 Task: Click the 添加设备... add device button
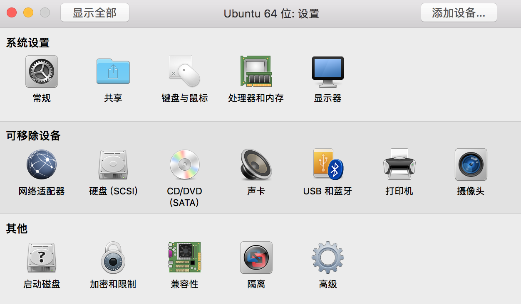pyautogui.click(x=459, y=12)
